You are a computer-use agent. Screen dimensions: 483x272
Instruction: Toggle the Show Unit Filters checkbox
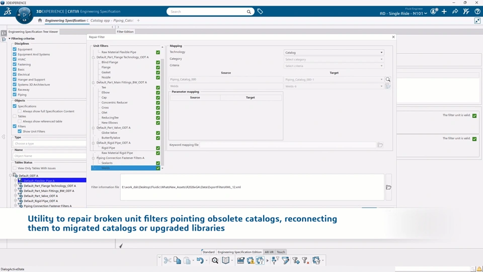20,131
